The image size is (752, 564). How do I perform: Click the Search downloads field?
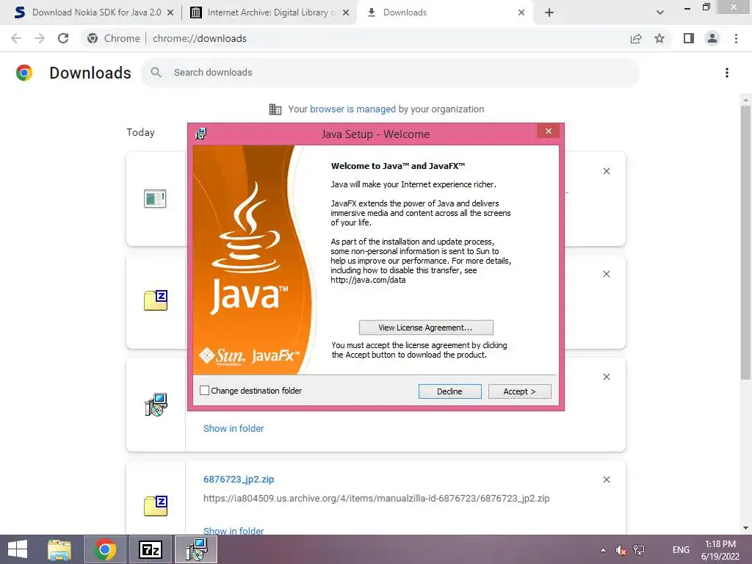tap(390, 73)
